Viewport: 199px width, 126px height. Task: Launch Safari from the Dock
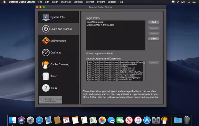coord(39,120)
